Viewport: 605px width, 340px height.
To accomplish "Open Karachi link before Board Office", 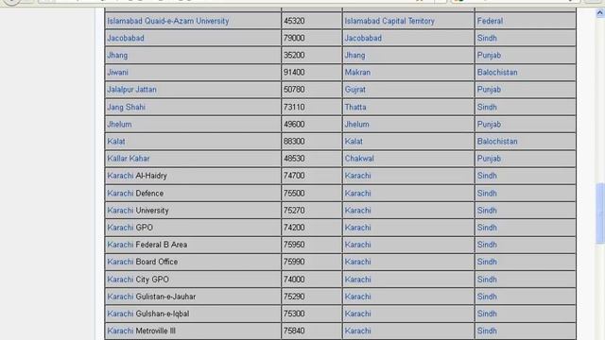I will 120,262.
